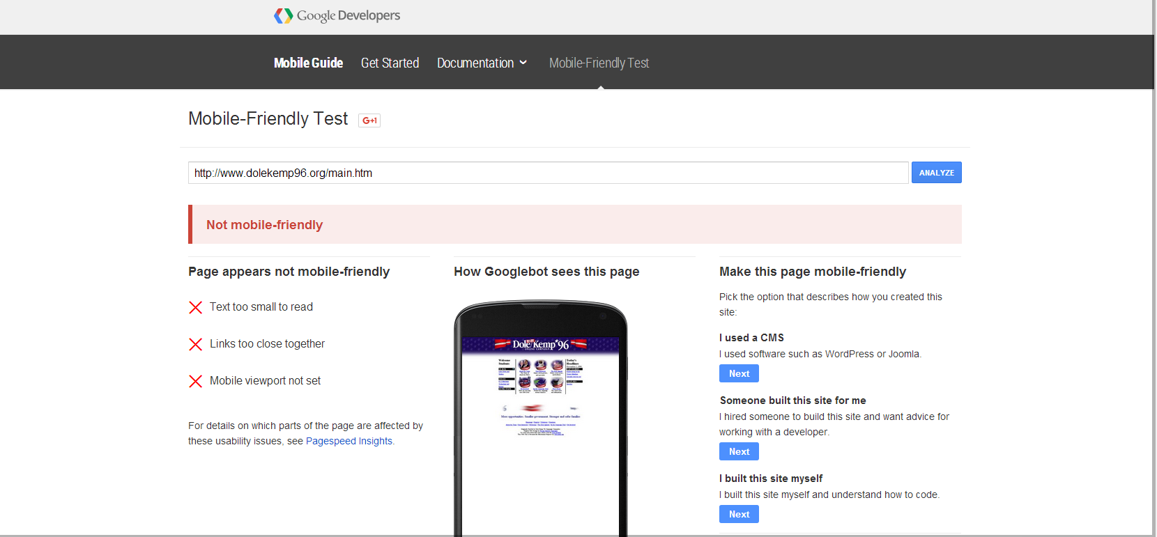1157x537 pixels.
Task: Click How Googlebot sees this page heading
Action: coord(546,272)
